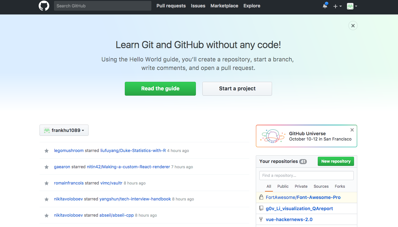This screenshot has height=227, width=398.
Task: Open the vue-hackernews-2.0 repository
Action: pos(289,219)
